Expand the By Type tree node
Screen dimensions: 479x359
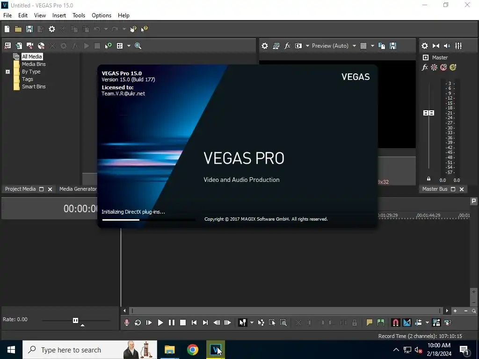coord(7,72)
